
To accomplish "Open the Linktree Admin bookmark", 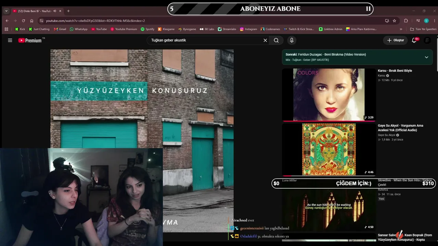I will point(331,29).
